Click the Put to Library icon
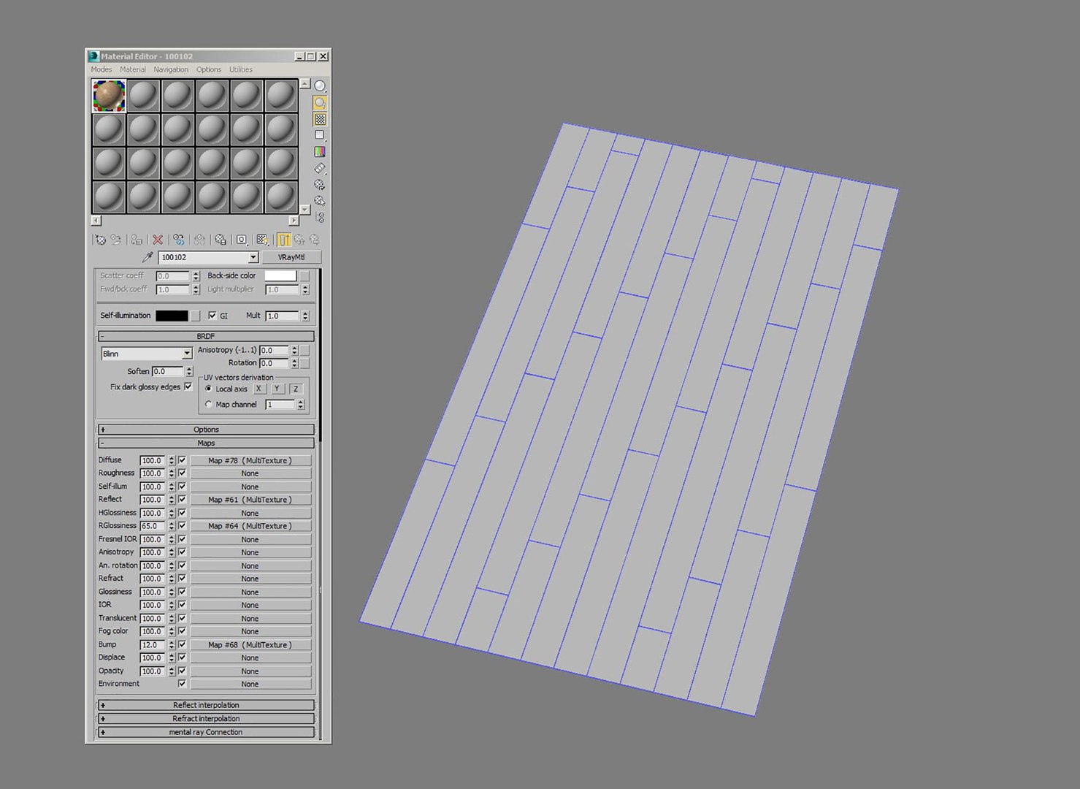The image size is (1080, 789). (220, 240)
